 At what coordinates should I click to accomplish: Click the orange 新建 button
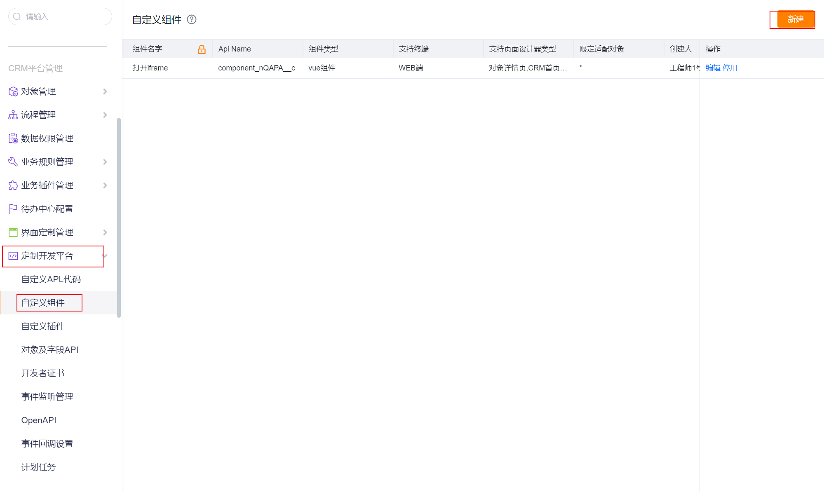pos(796,19)
